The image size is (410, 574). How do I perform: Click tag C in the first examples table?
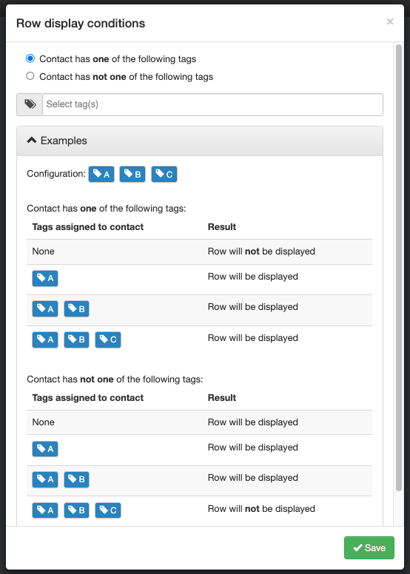pyautogui.click(x=108, y=340)
